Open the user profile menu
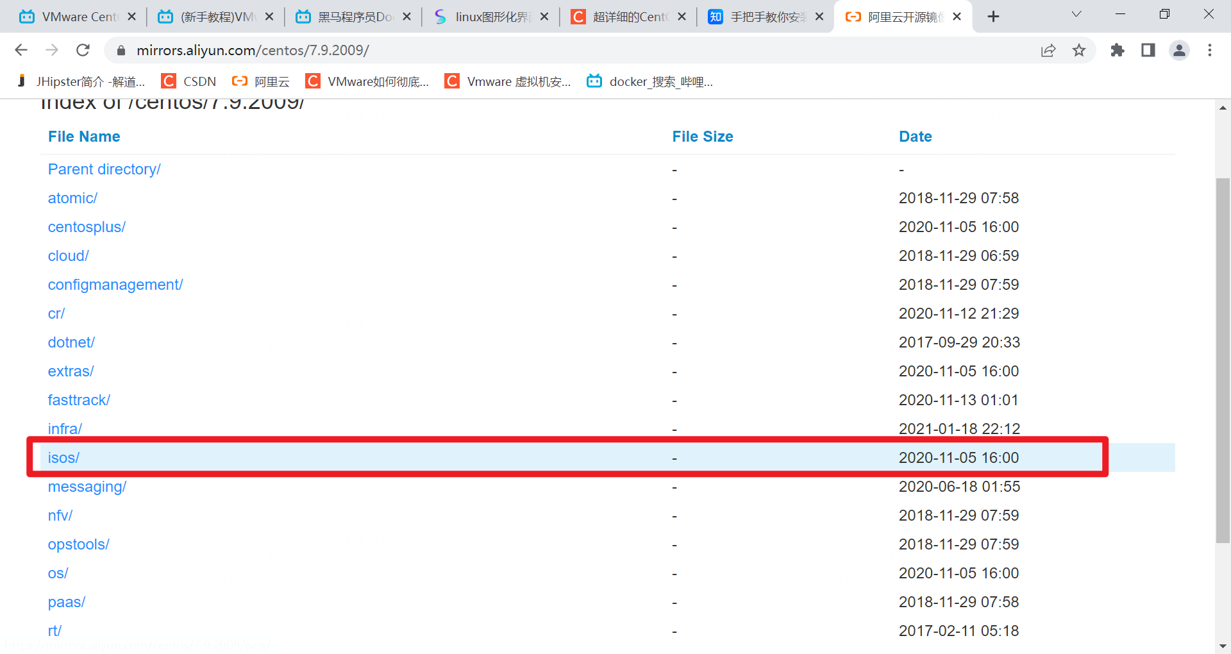This screenshot has height=654, width=1231. coord(1179,50)
